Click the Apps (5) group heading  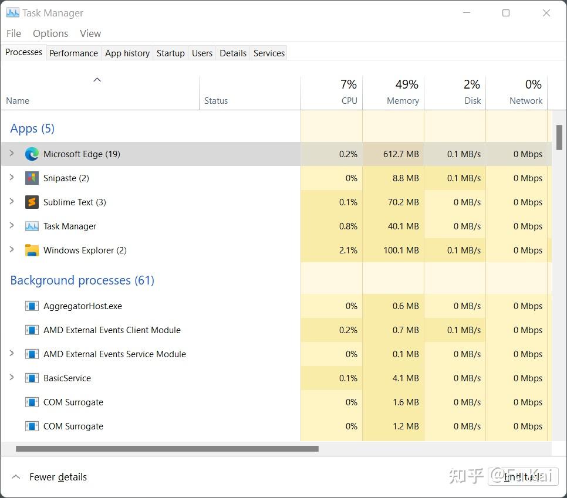click(32, 128)
